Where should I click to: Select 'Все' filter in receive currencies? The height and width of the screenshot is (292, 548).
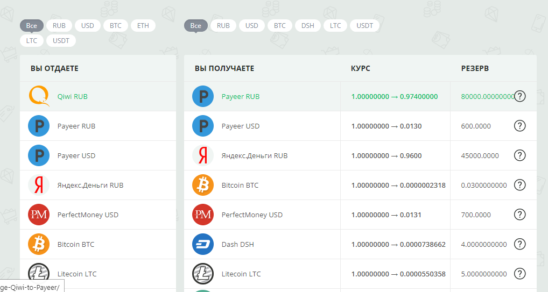pos(196,25)
